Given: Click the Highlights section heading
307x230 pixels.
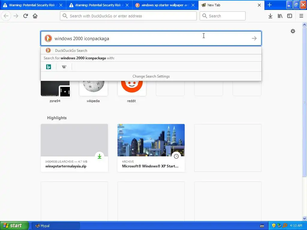Looking at the screenshot, I should [57, 118].
